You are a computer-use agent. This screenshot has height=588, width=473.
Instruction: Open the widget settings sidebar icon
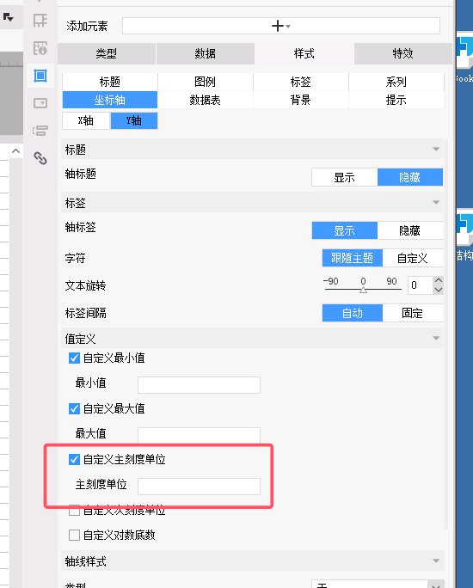click(40, 103)
